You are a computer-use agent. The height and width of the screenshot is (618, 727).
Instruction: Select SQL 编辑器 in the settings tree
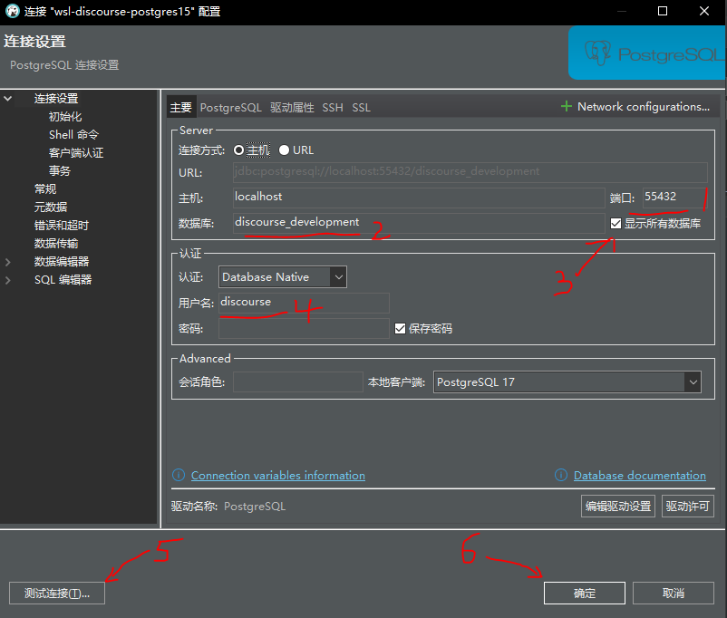point(63,280)
